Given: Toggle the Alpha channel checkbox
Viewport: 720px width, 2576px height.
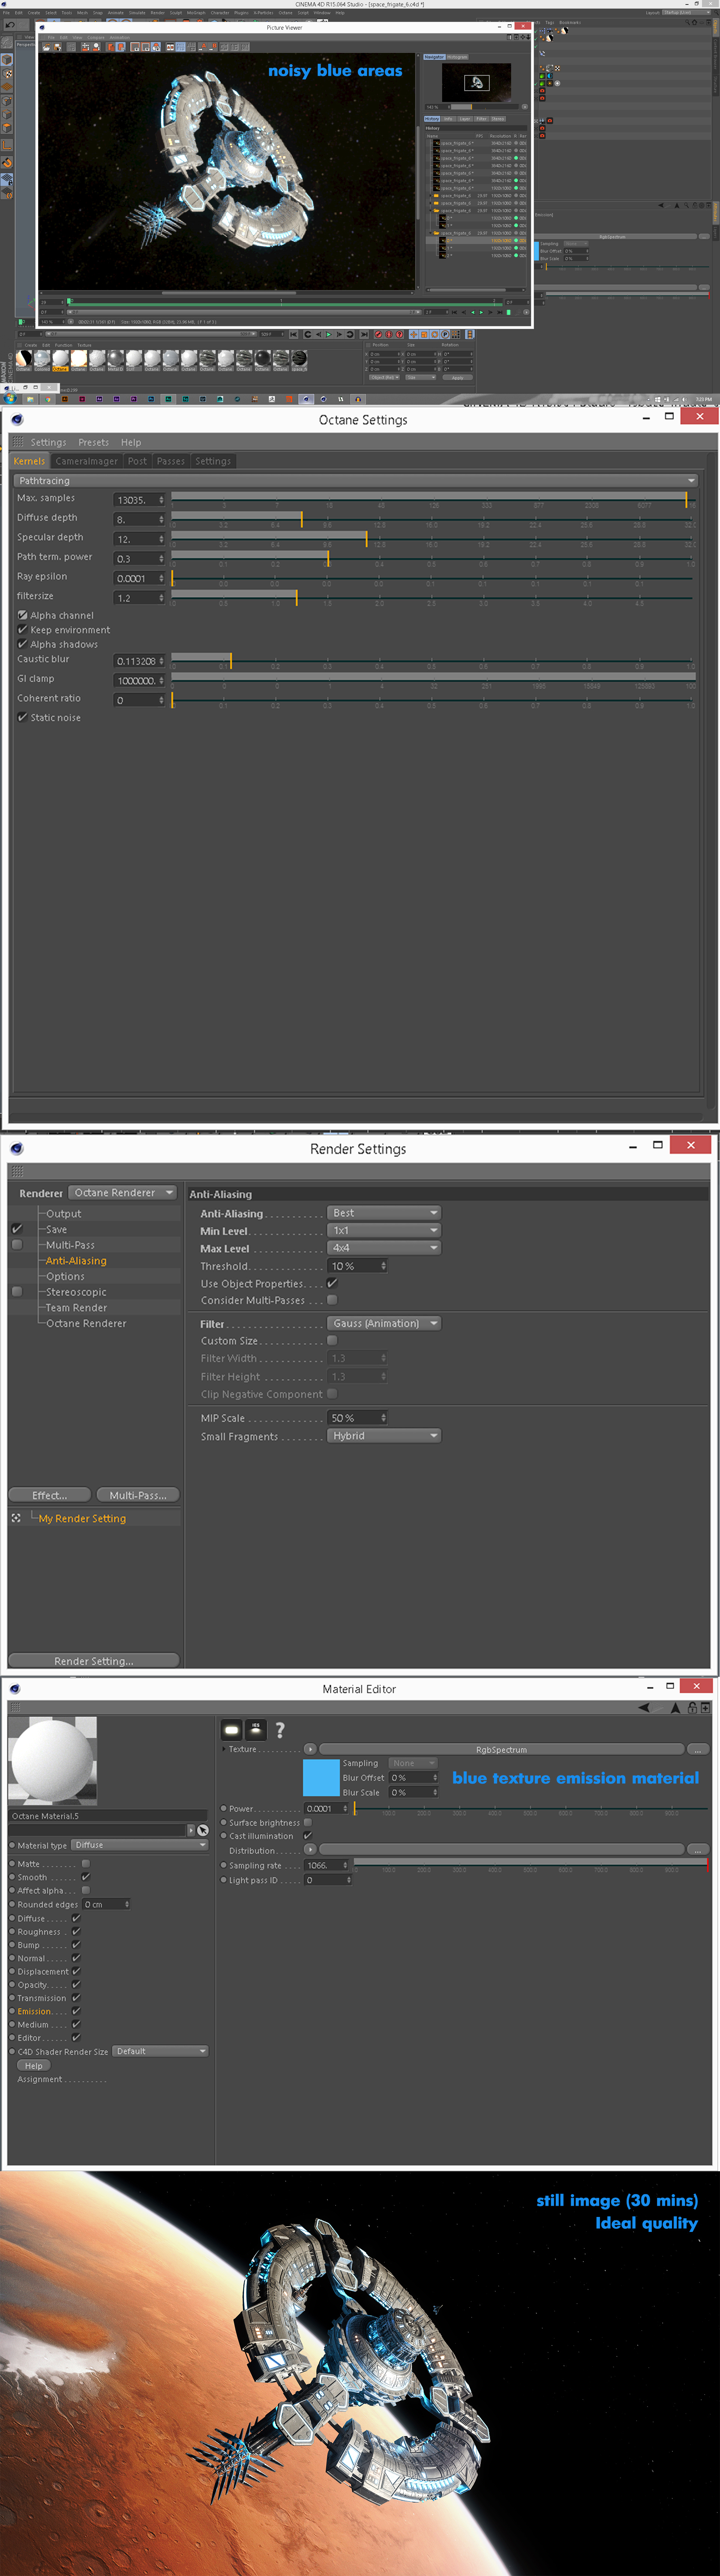Looking at the screenshot, I should (x=22, y=615).
